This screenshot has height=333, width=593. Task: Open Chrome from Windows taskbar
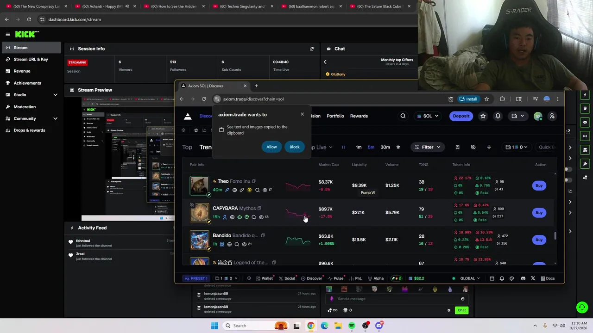point(310,326)
